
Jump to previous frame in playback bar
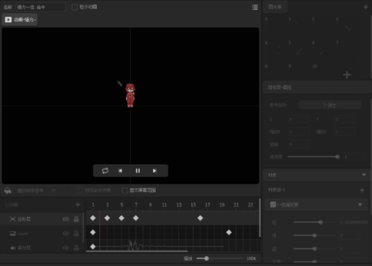120,171
